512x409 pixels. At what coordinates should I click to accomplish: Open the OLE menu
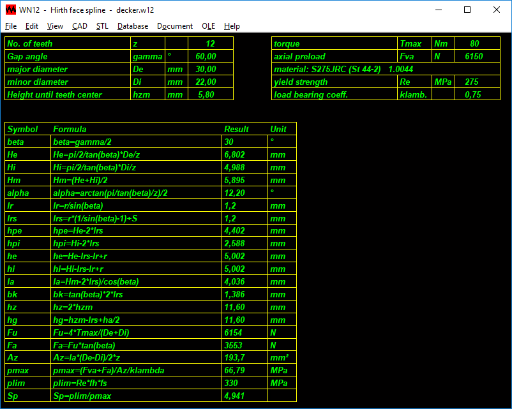[208, 26]
